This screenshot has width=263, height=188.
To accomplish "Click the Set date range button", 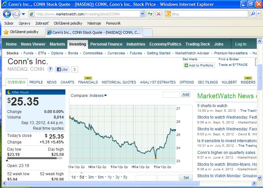I will (186, 178).
